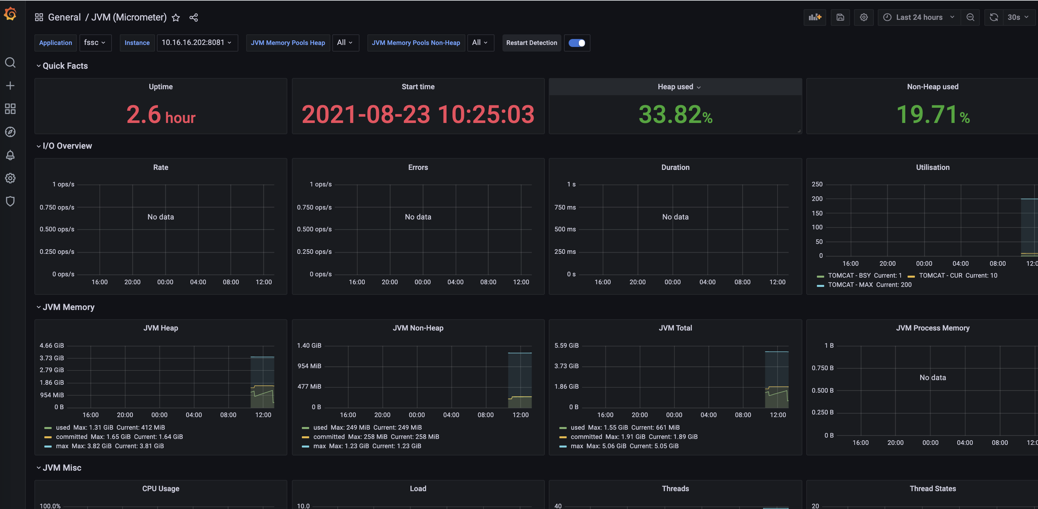Screen dimensions: 1038x509
Task: Open Configuration via the gear icon
Action: 11,178
